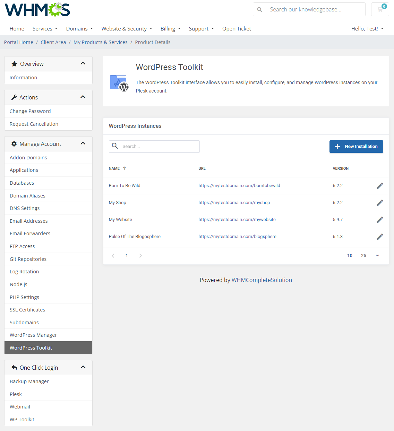Click the next page arrow in the instances table
The width and height of the screenshot is (394, 431).
click(140, 255)
